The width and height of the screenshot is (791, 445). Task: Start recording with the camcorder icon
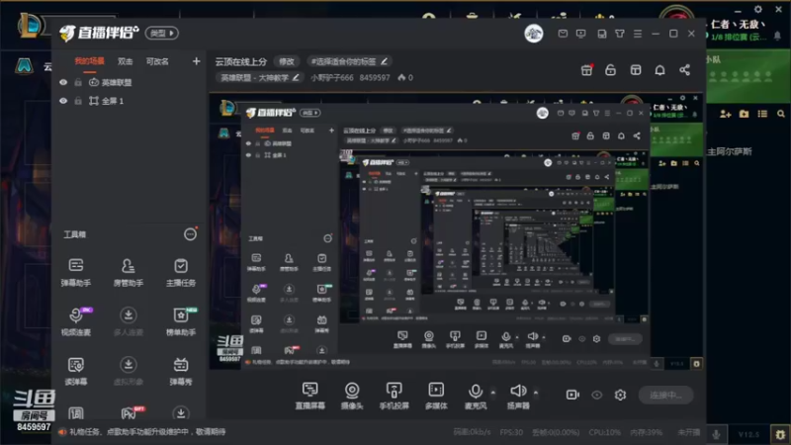click(x=572, y=395)
